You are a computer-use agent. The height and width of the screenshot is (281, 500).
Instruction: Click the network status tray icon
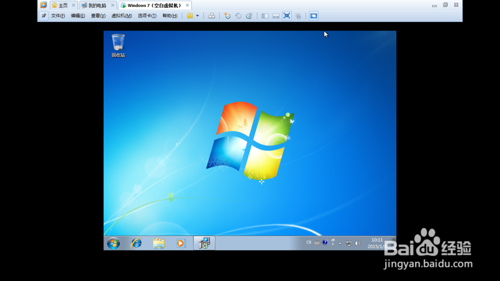(x=349, y=243)
